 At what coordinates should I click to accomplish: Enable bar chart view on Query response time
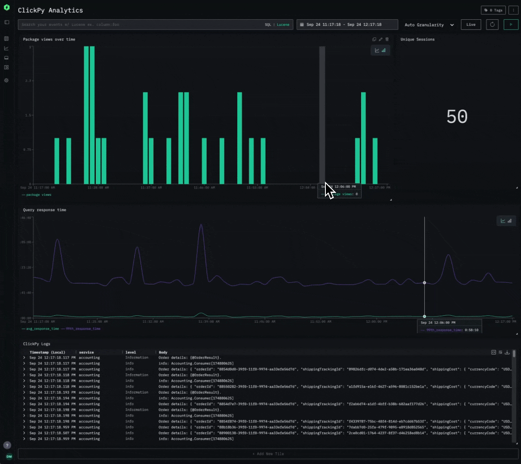pyautogui.click(x=509, y=220)
